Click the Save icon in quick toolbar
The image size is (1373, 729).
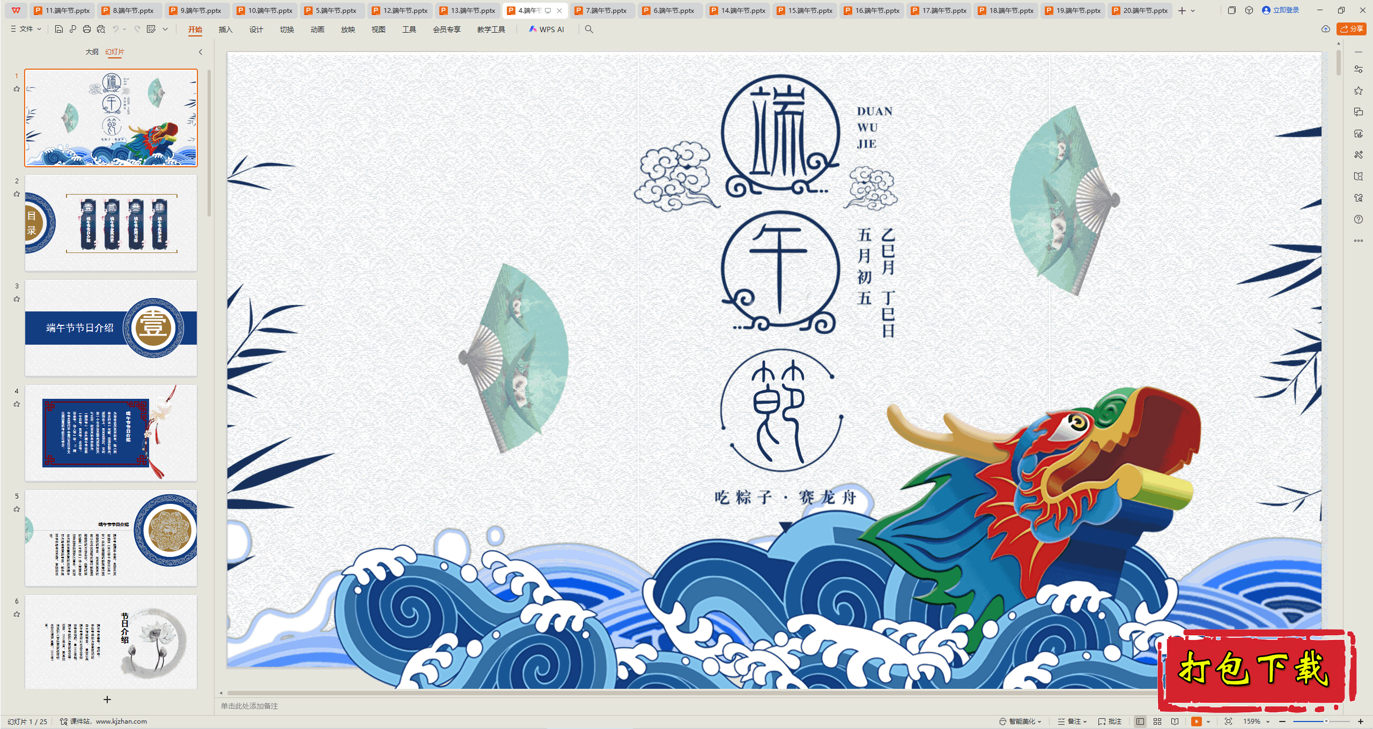point(59,29)
